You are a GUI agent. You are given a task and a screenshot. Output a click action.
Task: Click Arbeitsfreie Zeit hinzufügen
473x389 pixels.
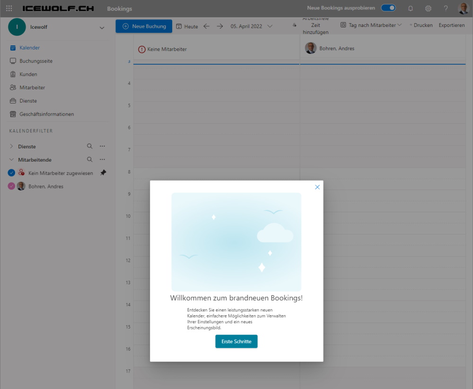pyautogui.click(x=315, y=26)
